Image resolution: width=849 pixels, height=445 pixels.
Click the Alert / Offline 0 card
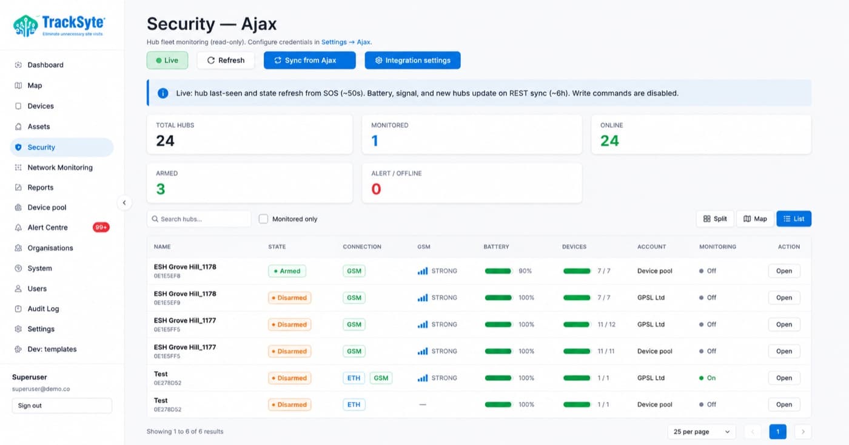[x=472, y=182]
